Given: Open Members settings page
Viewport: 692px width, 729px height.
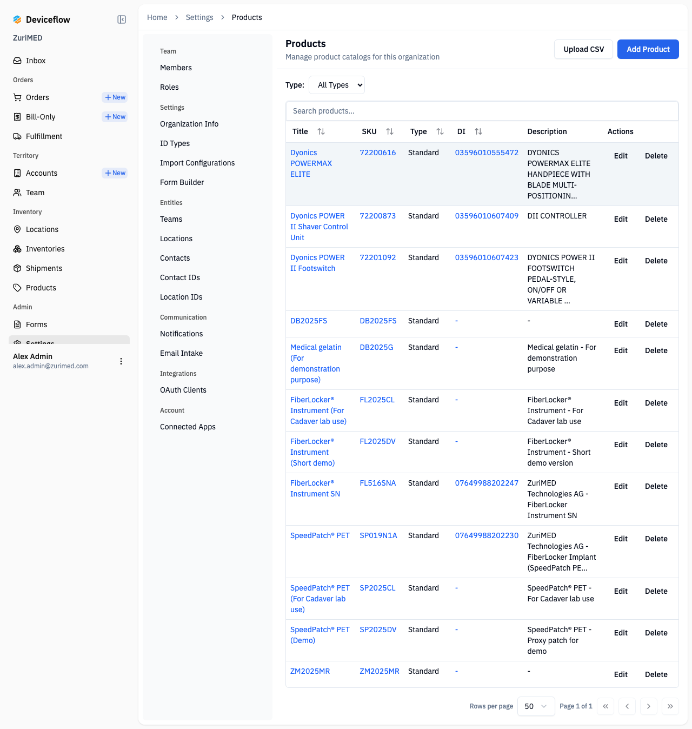Looking at the screenshot, I should 176,68.
